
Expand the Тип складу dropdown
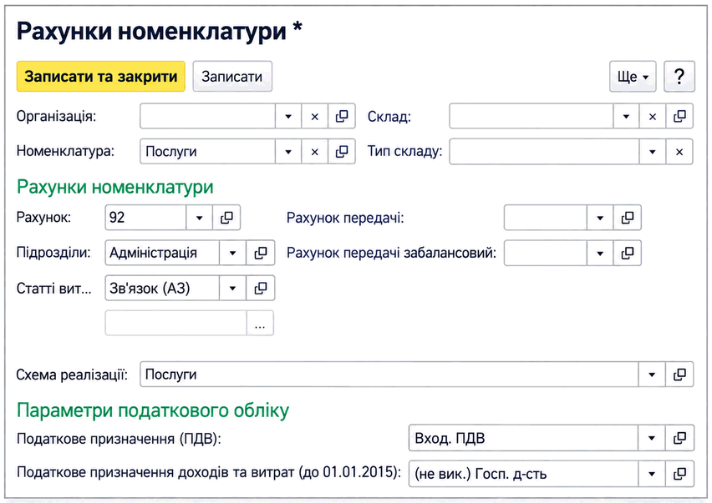click(x=653, y=151)
